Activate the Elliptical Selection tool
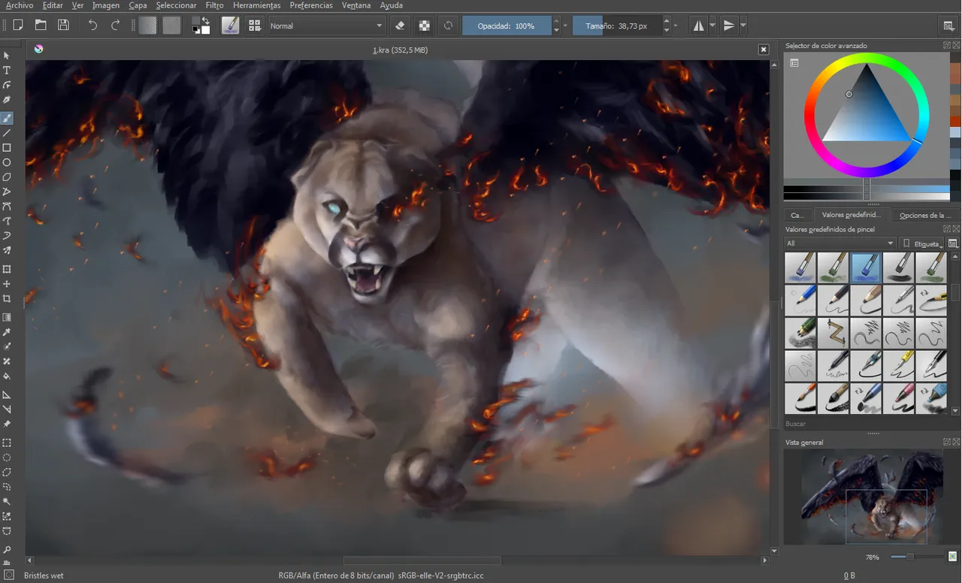This screenshot has width=962, height=583. pos(7,457)
